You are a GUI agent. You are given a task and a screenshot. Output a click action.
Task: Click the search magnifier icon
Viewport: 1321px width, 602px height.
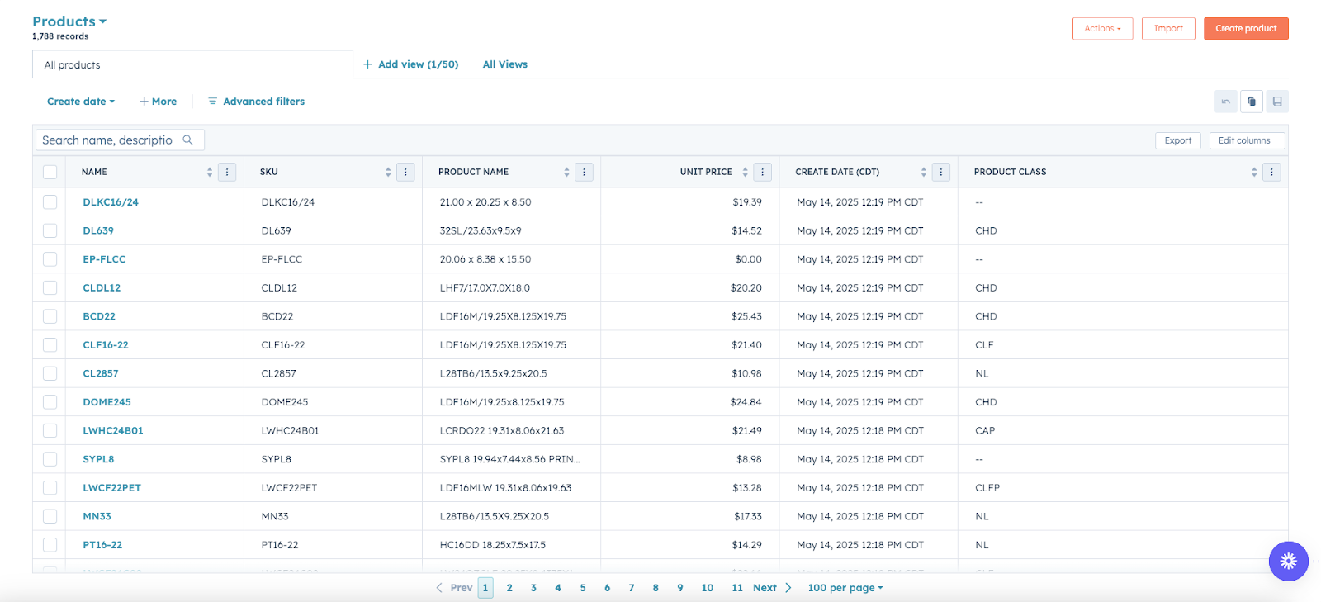pyautogui.click(x=188, y=140)
